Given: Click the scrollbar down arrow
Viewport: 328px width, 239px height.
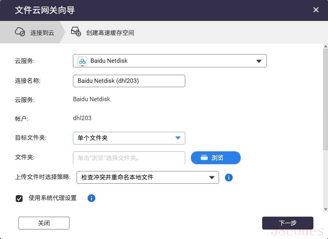Looking at the screenshot, I should [x=325, y=209].
